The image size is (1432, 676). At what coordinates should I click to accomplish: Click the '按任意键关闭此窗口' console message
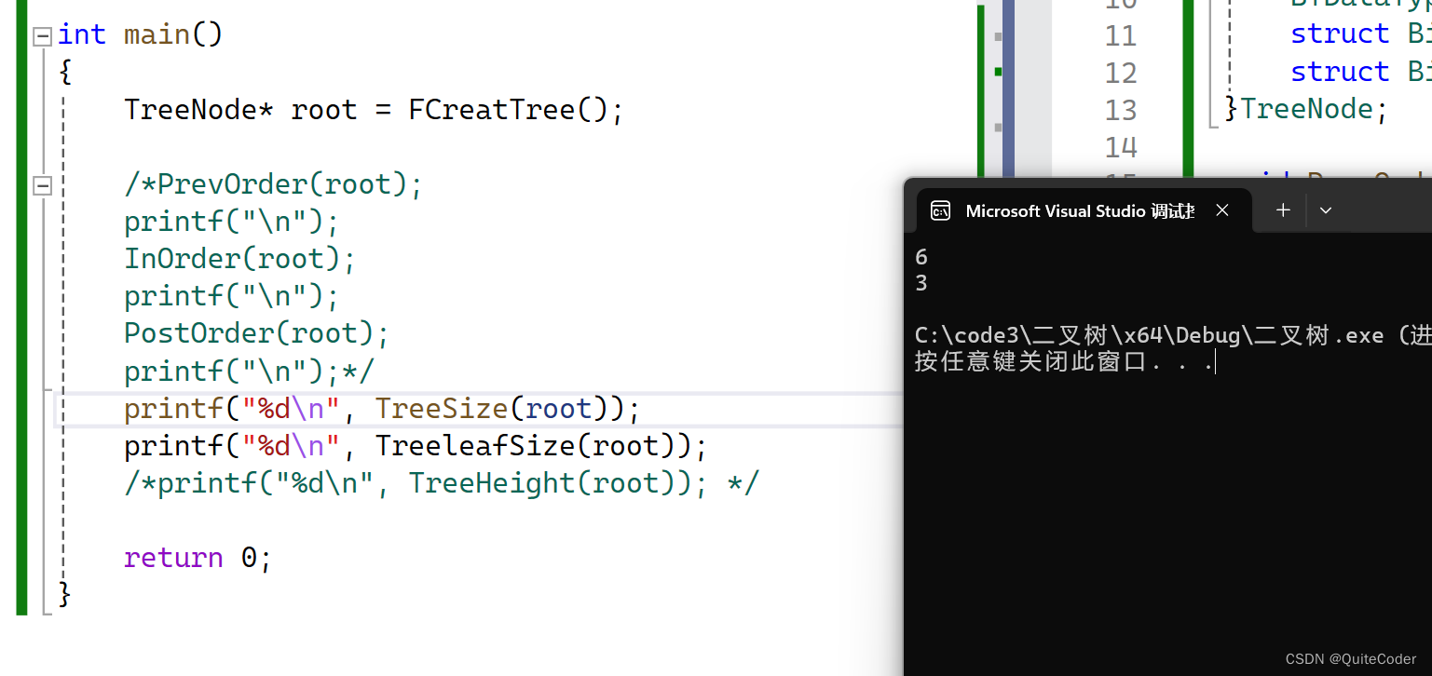1064,362
